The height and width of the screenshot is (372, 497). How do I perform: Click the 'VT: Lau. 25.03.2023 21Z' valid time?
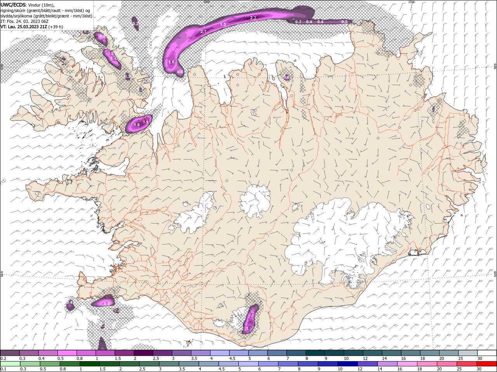click(x=24, y=27)
